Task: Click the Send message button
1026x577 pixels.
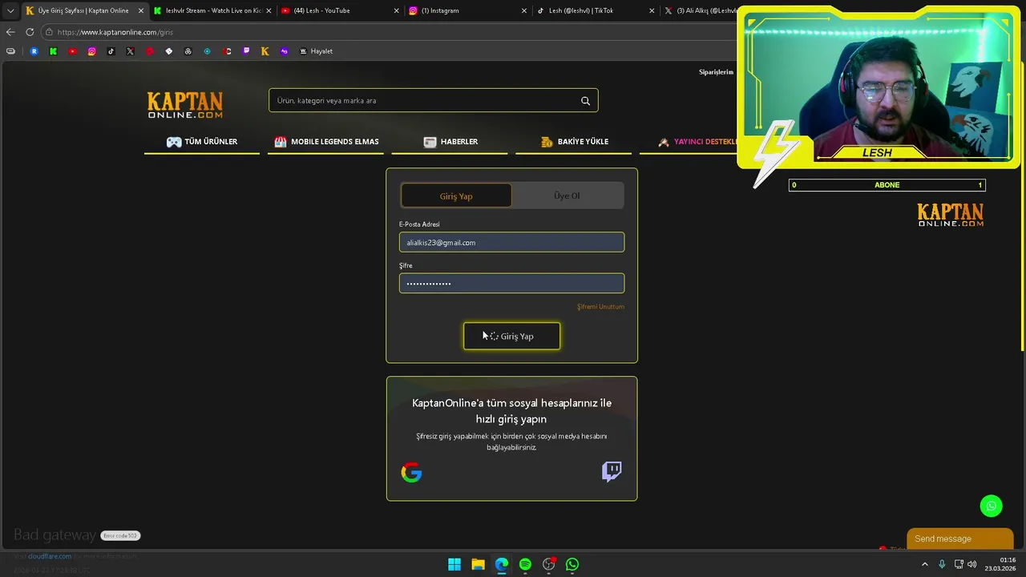Action: pos(959,539)
